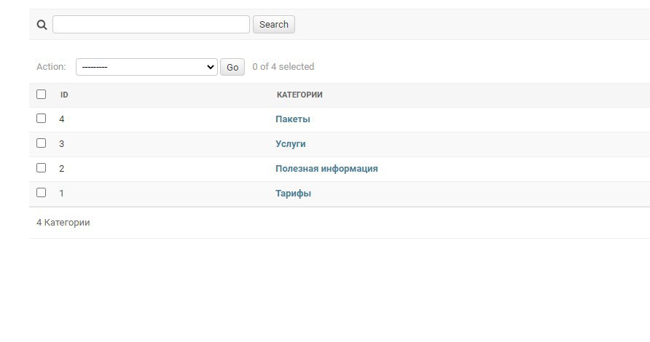Click ID value 3 cell

click(x=61, y=144)
